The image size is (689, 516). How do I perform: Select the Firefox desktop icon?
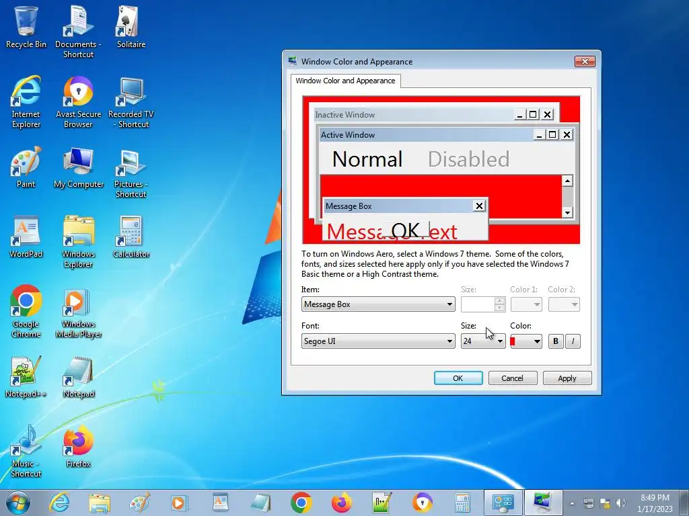[x=78, y=447]
